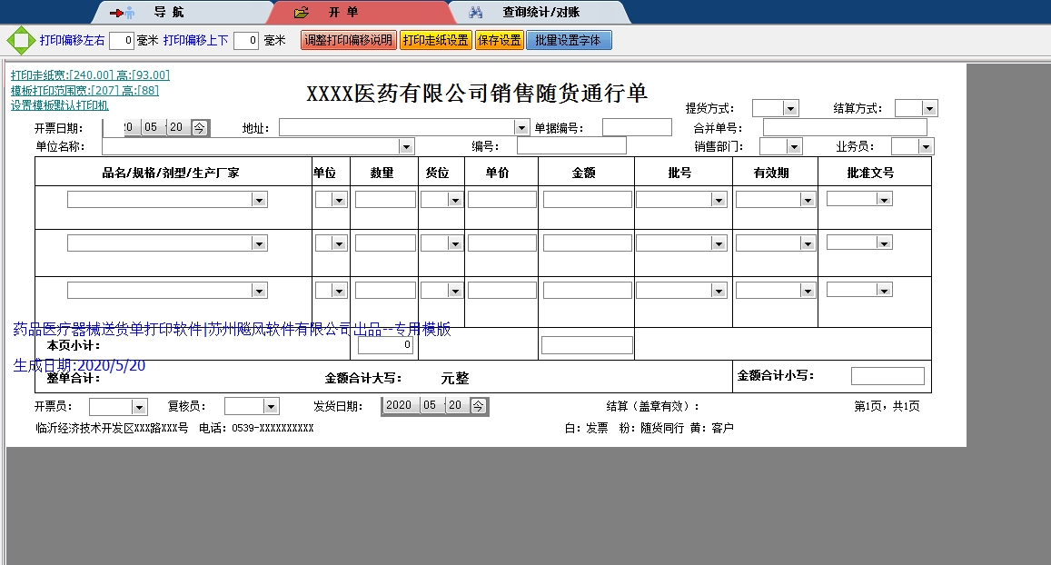This screenshot has height=565, width=1051.
Task: Open the 地址 dropdown list
Action: pos(521,128)
